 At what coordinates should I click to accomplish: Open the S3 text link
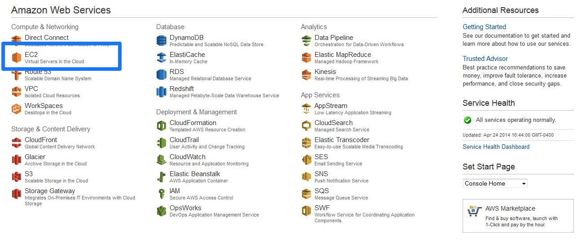(x=29, y=174)
